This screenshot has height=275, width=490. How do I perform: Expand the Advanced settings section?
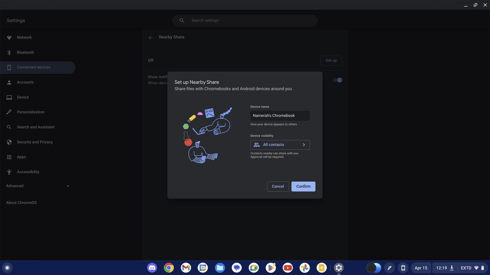point(37,185)
